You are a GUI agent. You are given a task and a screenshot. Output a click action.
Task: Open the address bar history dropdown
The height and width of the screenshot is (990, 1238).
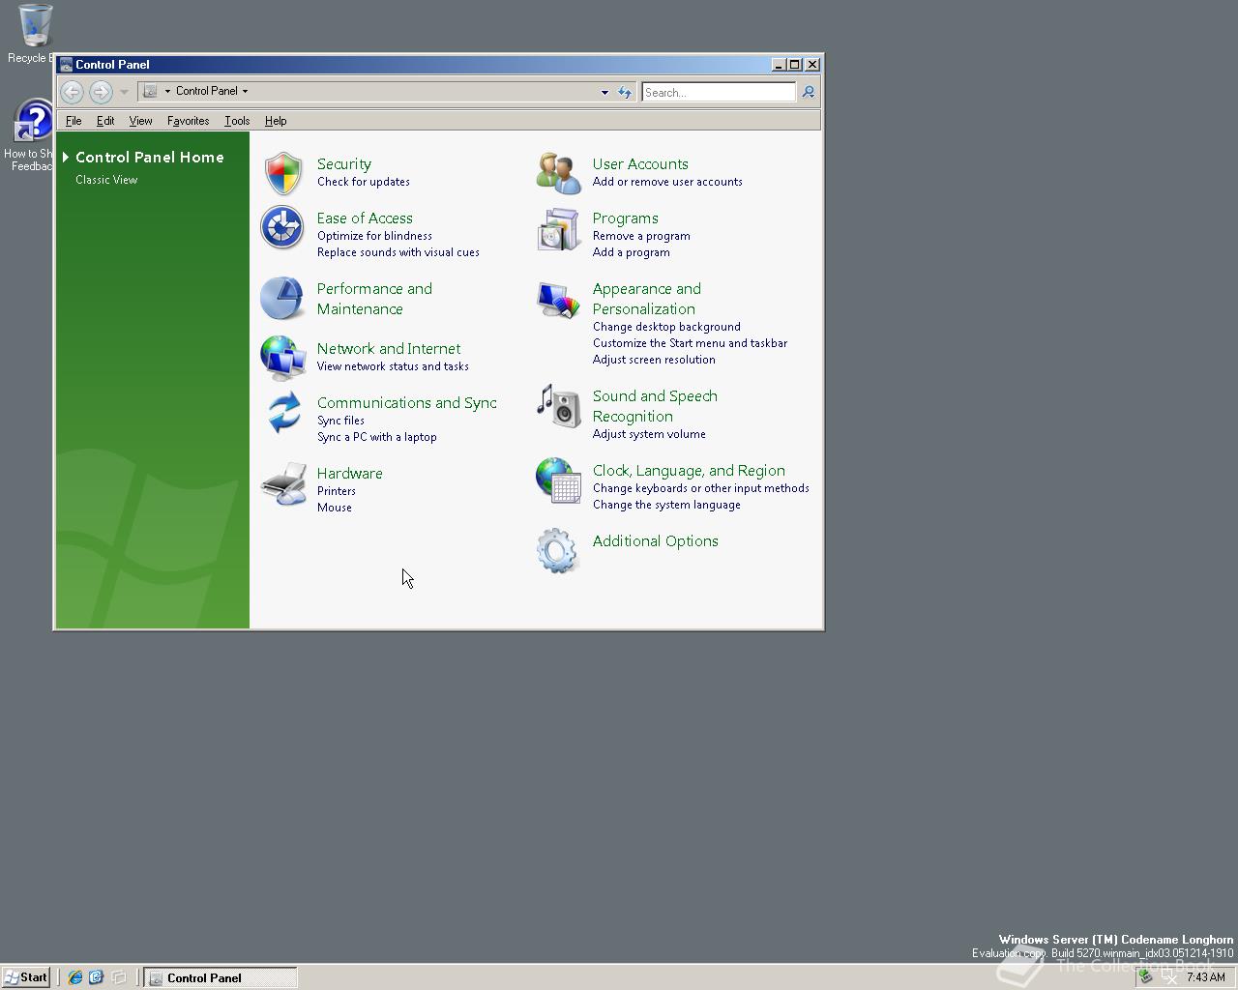tap(604, 93)
